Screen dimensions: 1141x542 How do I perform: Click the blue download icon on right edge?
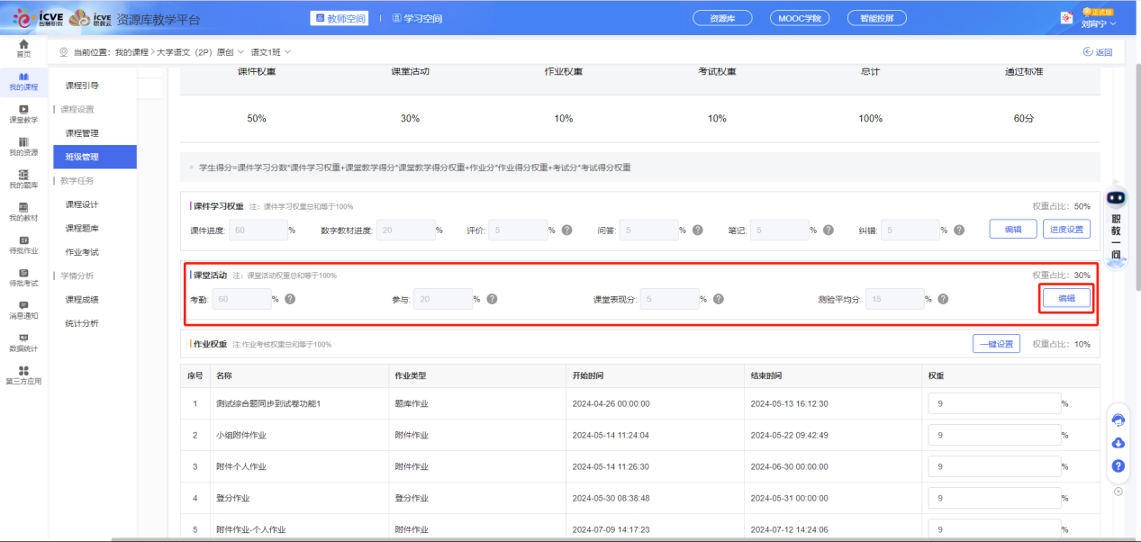point(1118,443)
